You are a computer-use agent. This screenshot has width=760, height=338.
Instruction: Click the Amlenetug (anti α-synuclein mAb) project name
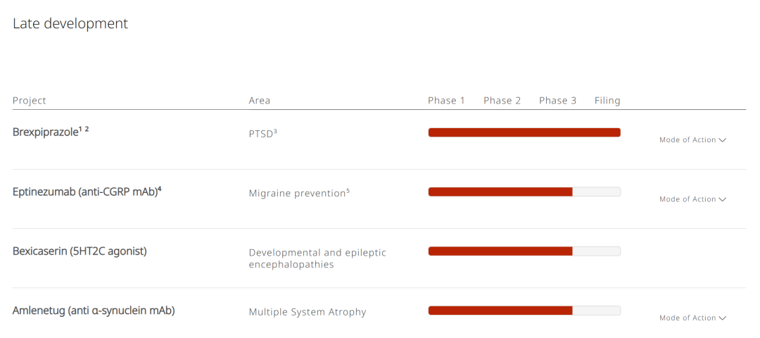coord(94,311)
